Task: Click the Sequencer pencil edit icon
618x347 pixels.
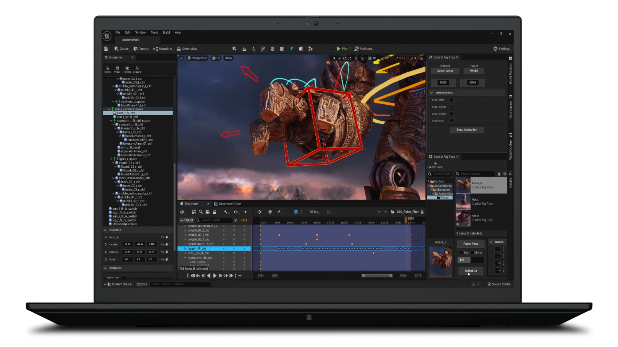Action: 279,212
